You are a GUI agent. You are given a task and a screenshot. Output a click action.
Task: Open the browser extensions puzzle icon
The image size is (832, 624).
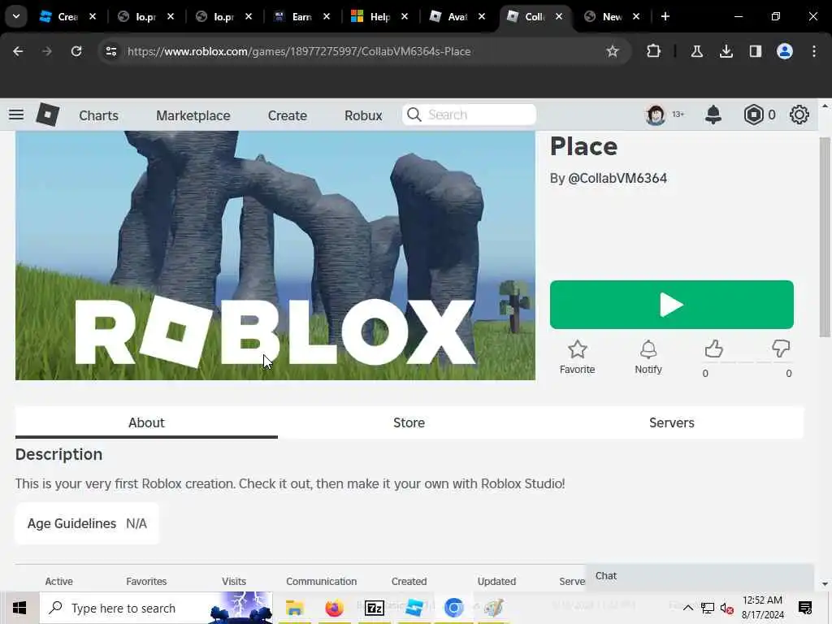coord(653,51)
